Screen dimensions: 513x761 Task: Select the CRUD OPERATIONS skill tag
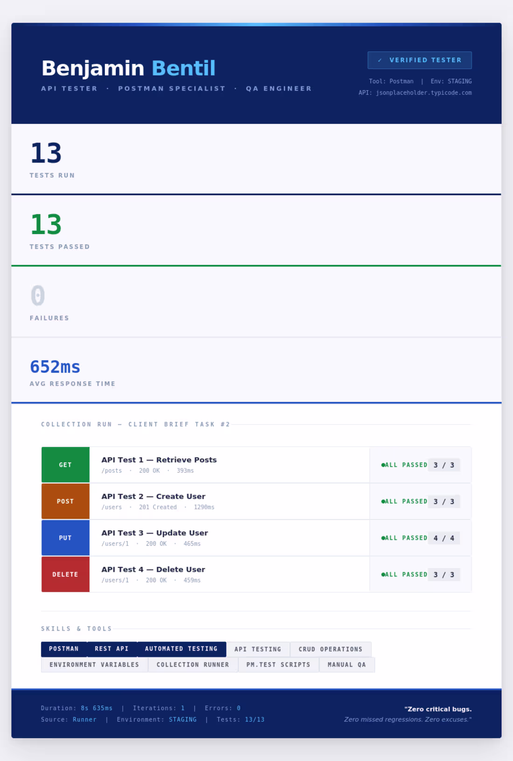[331, 649]
